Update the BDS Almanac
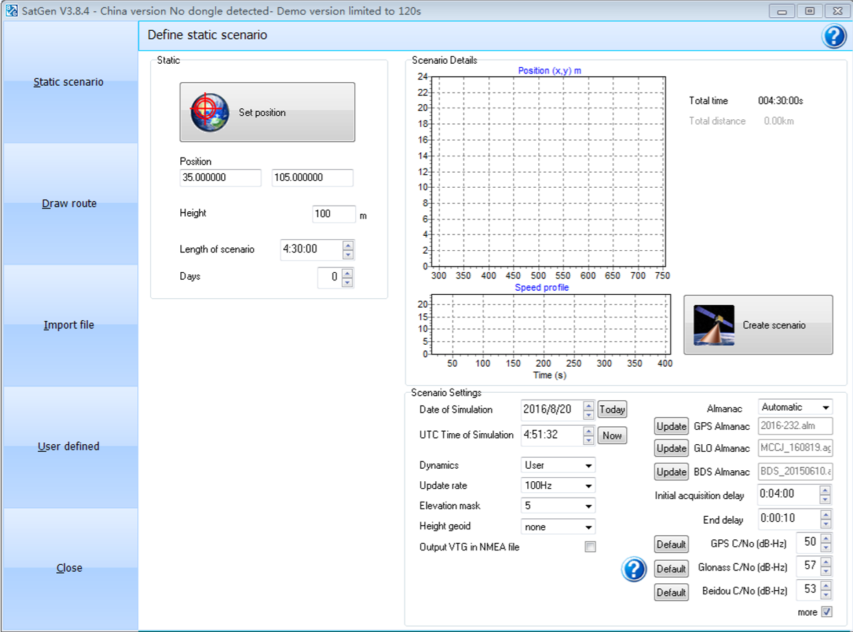Image resolution: width=853 pixels, height=632 pixels. point(671,472)
